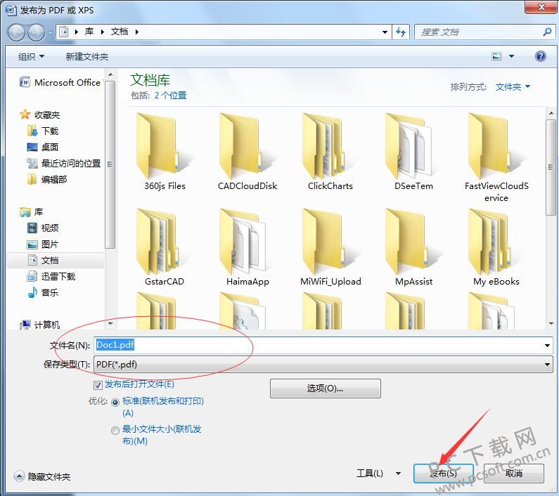Image resolution: width=559 pixels, height=496 pixels.
Task: Open the MpAssist folder
Action: [413, 247]
